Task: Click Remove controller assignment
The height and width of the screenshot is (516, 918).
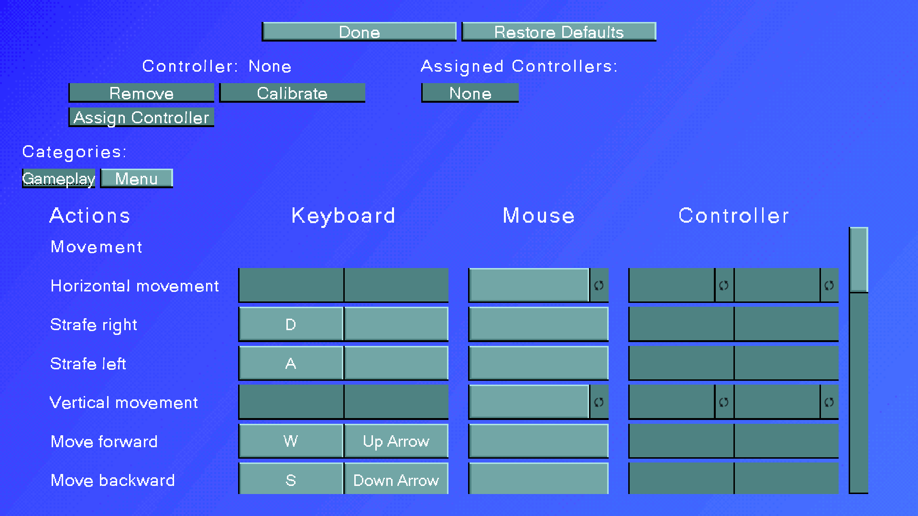Action: pos(140,93)
